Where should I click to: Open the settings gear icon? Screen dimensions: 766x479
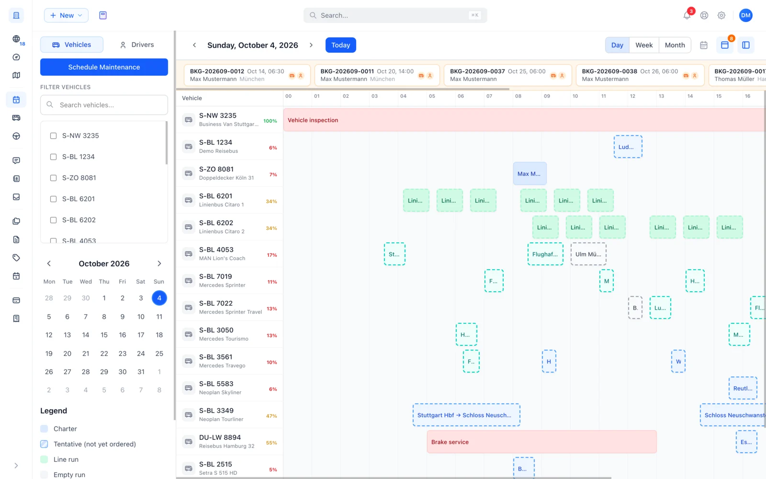(x=721, y=15)
